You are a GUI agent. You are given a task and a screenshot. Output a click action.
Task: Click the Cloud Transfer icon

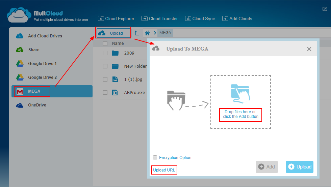(x=145, y=19)
